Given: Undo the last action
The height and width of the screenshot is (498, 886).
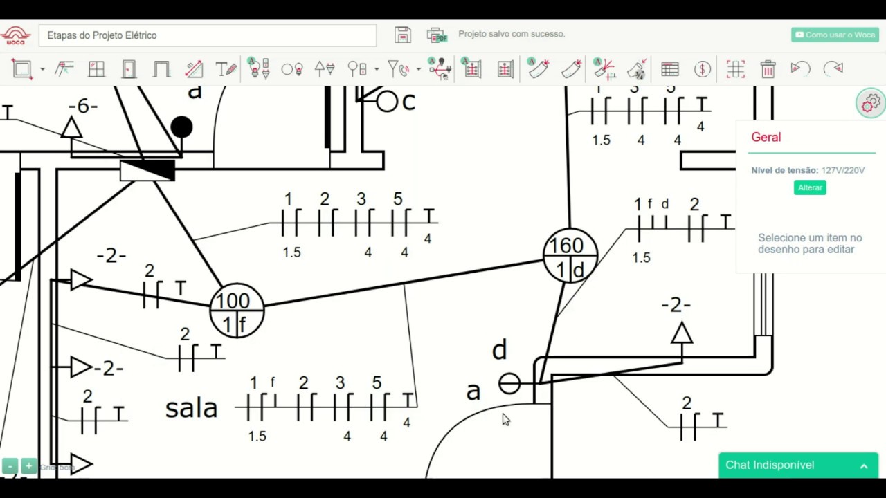Looking at the screenshot, I should point(800,68).
